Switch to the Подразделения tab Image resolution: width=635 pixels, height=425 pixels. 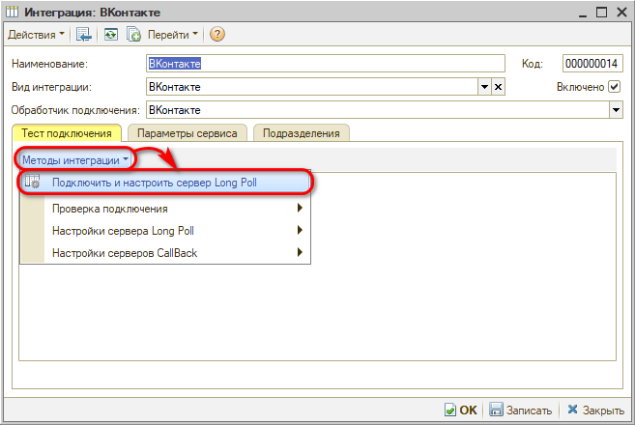pyautogui.click(x=301, y=133)
